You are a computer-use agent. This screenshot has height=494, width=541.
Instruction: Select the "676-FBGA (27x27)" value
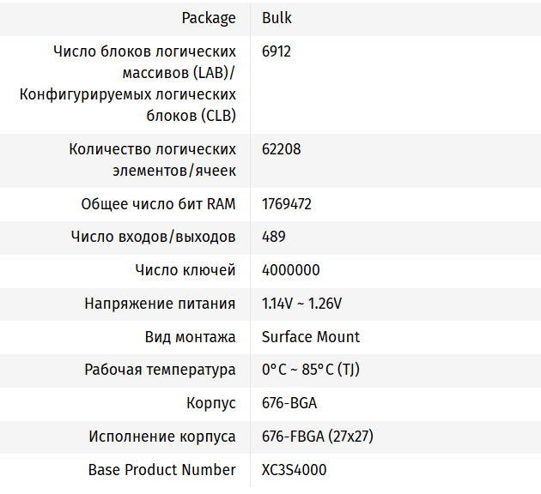coord(317,437)
